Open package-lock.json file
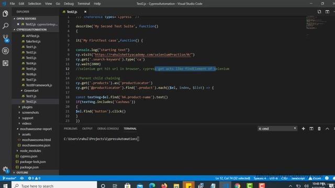This screenshot has height=188, width=335. (32, 162)
